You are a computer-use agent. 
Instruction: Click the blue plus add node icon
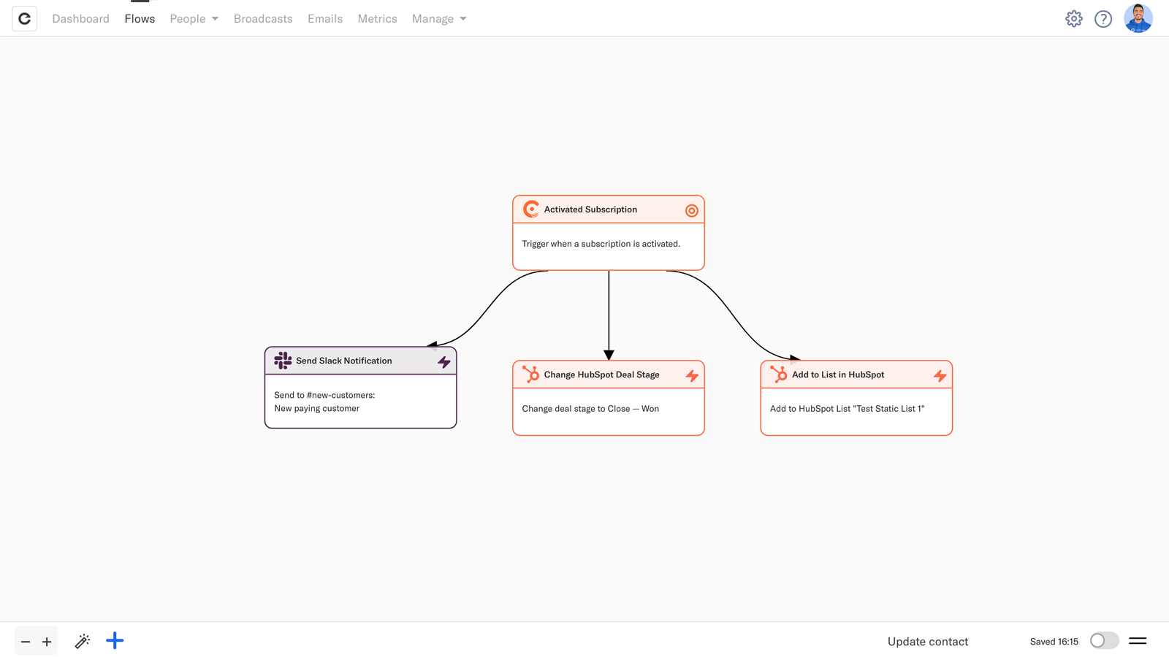pos(115,641)
